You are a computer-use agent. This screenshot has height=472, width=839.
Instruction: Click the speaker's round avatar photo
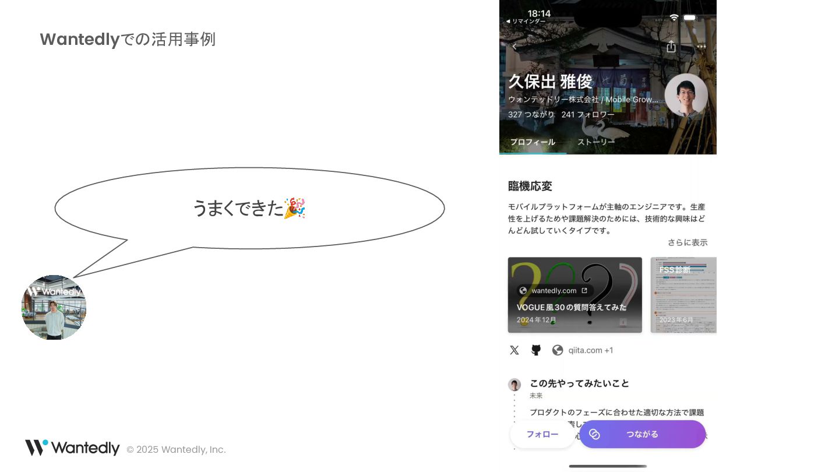[x=54, y=307]
